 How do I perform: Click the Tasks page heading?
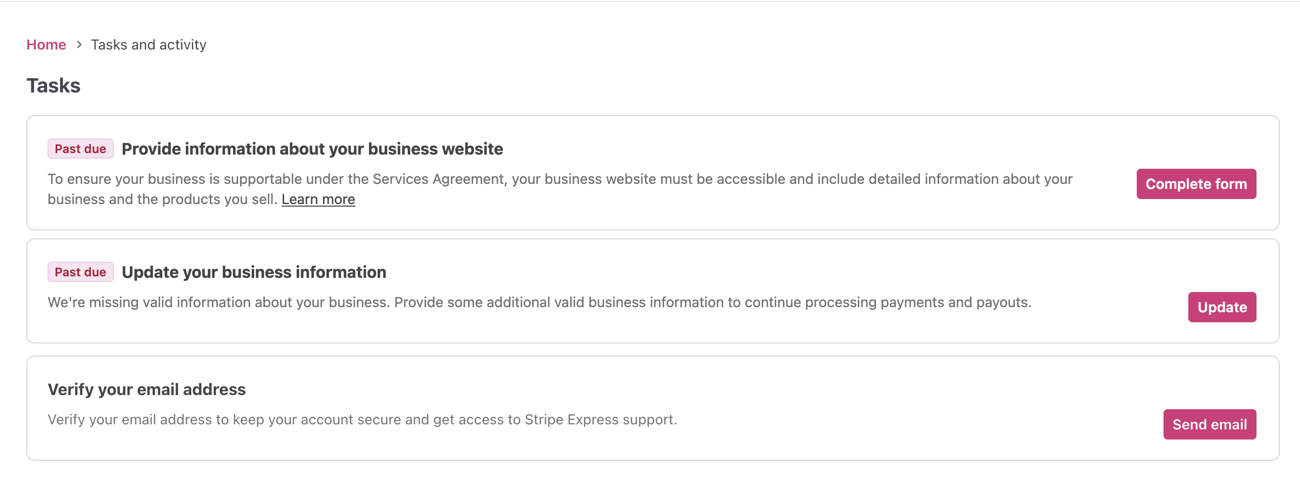(54, 85)
